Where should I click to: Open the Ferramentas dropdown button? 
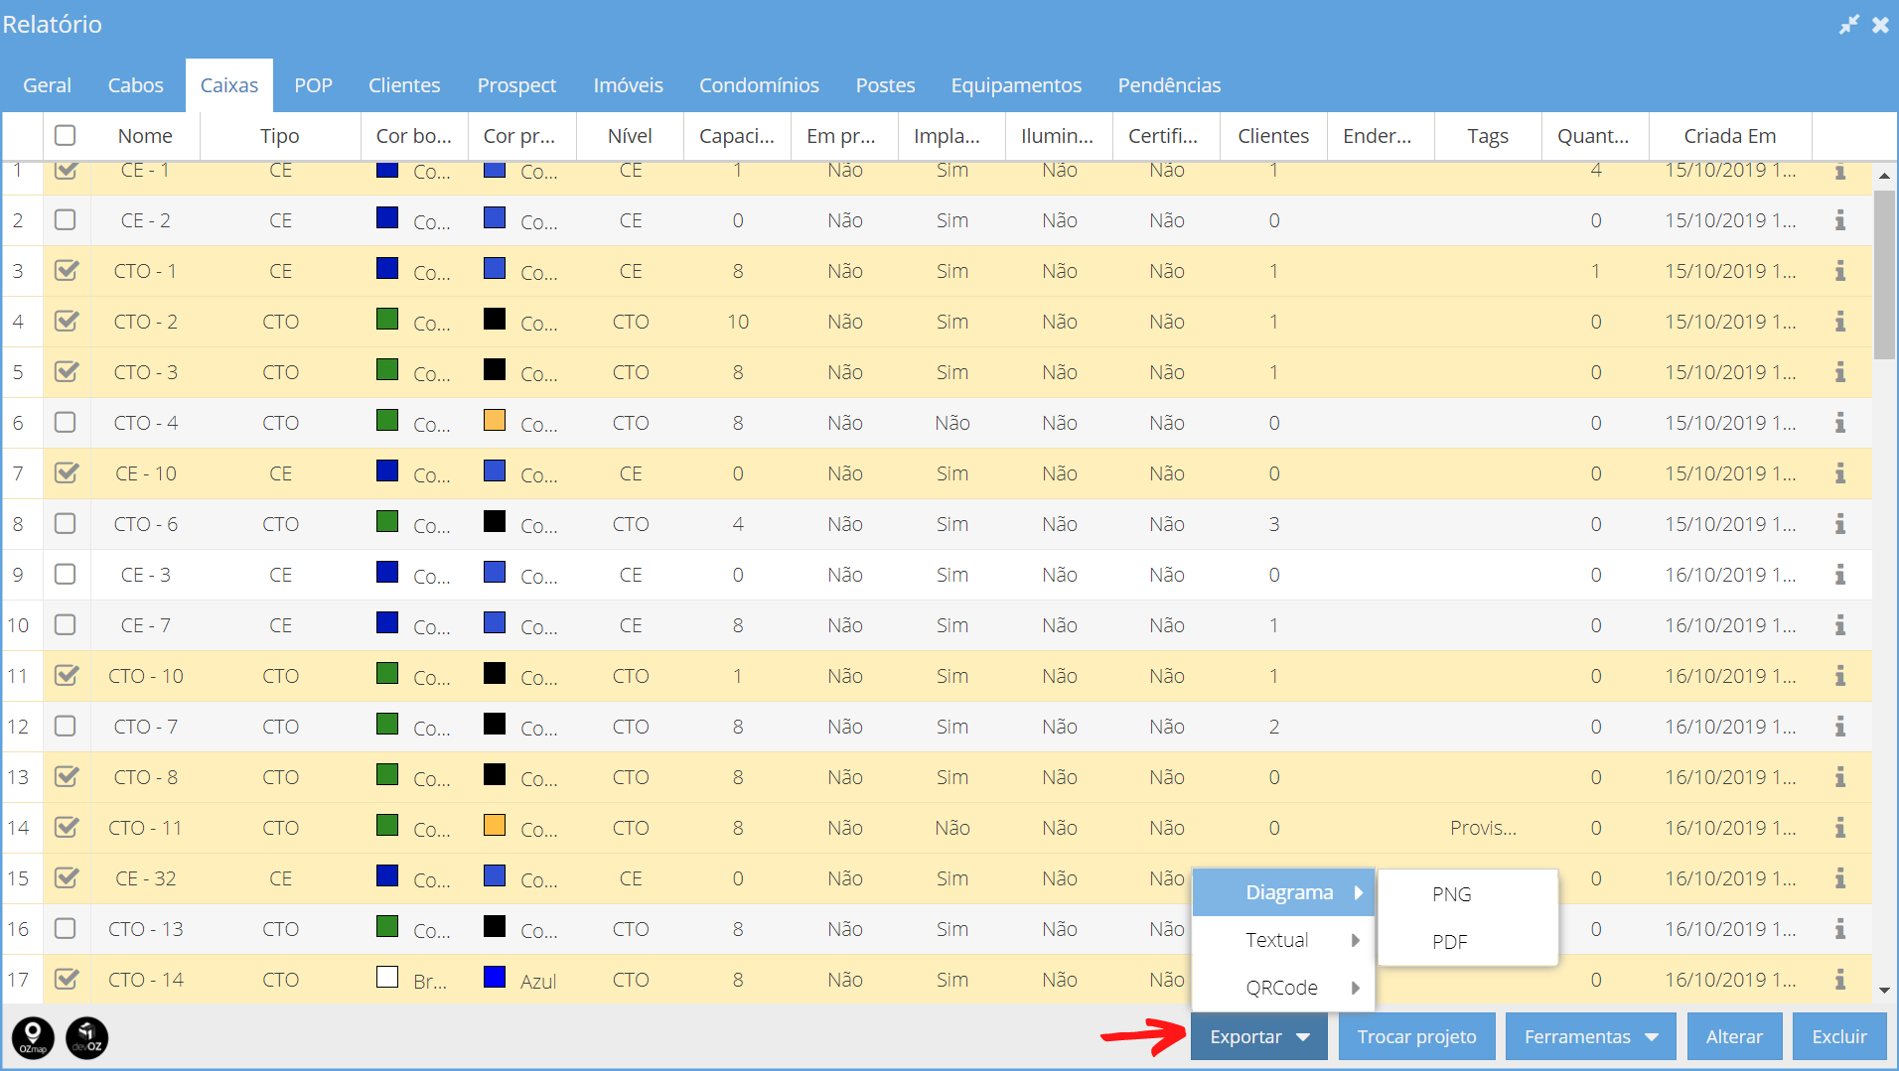1591,1036
